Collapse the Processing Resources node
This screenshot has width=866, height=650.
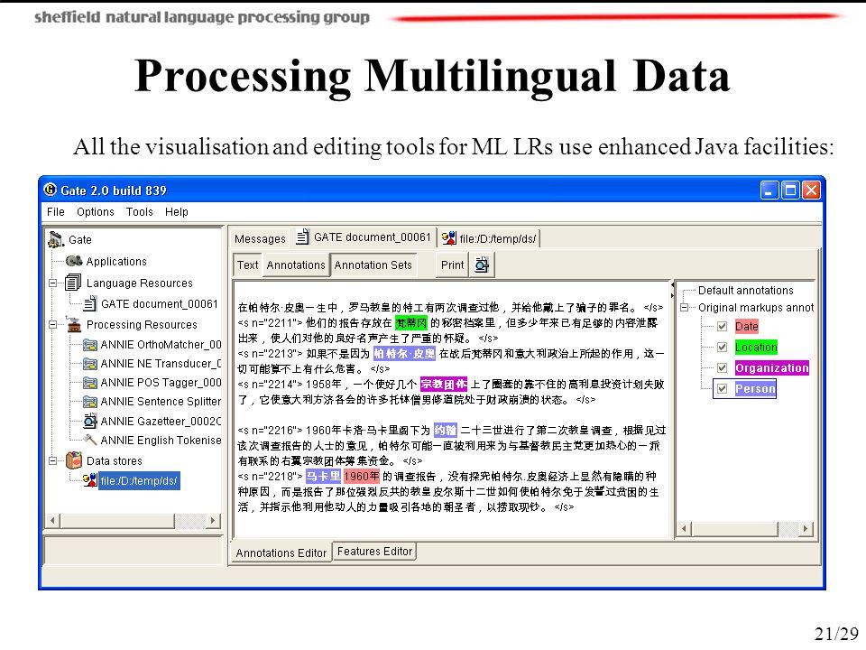(53, 324)
